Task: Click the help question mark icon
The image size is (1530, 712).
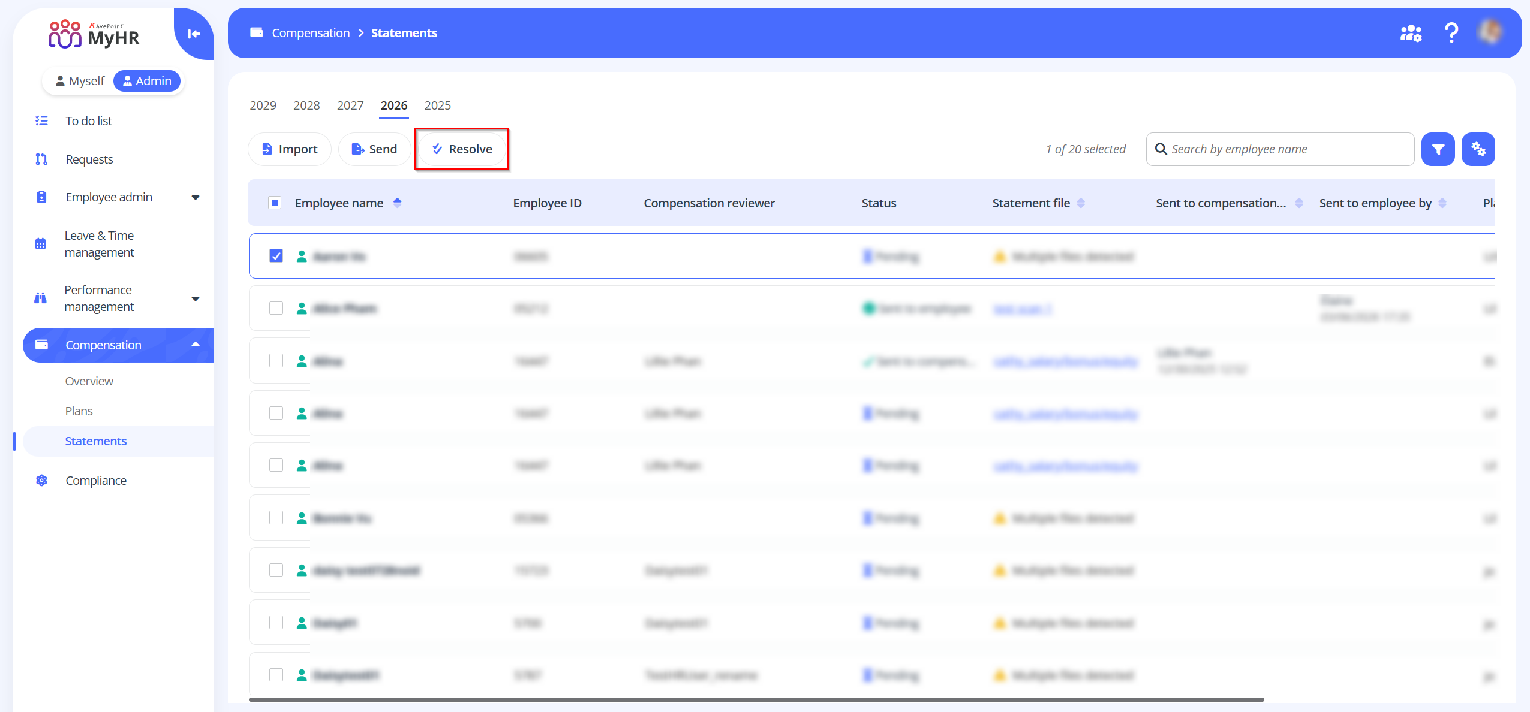Action: 1451,33
